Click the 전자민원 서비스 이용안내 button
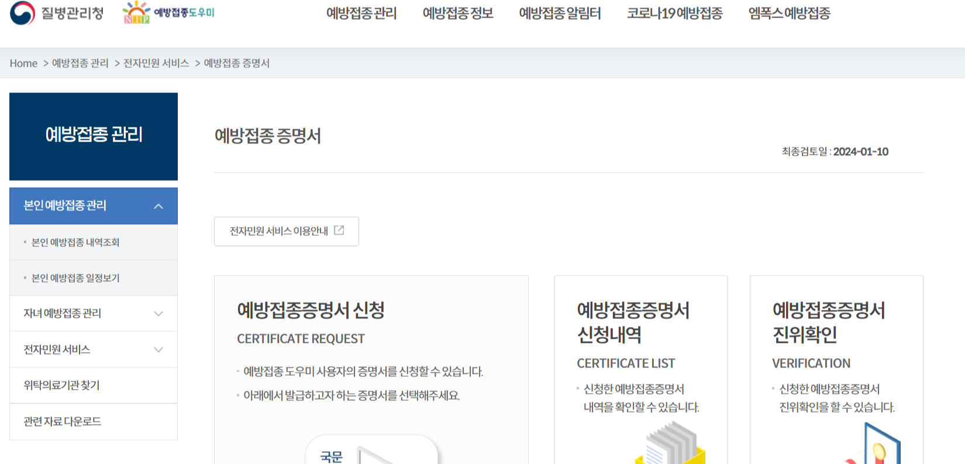 pos(287,232)
